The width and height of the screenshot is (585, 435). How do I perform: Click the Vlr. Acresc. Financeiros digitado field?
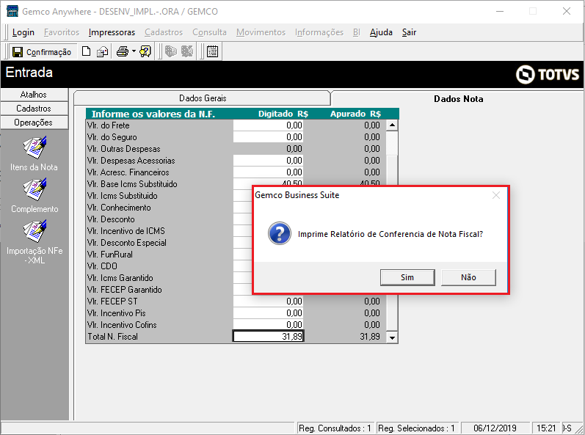tap(268, 172)
